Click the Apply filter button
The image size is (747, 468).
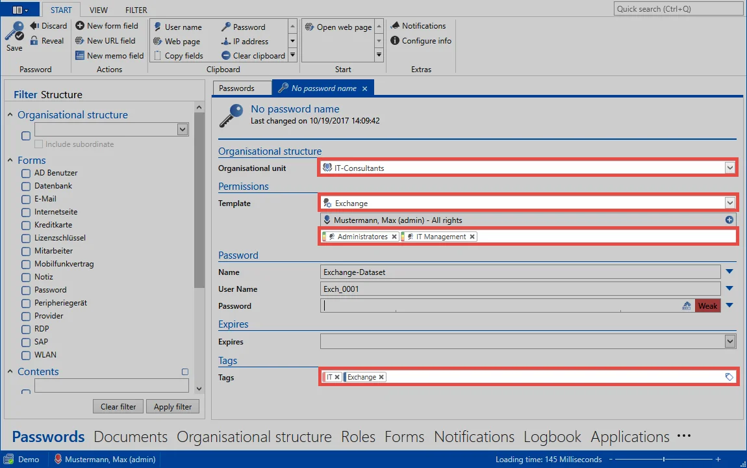pos(172,406)
